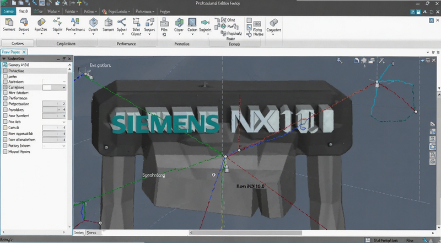Click the Betors ribbon icon

pos(24,22)
